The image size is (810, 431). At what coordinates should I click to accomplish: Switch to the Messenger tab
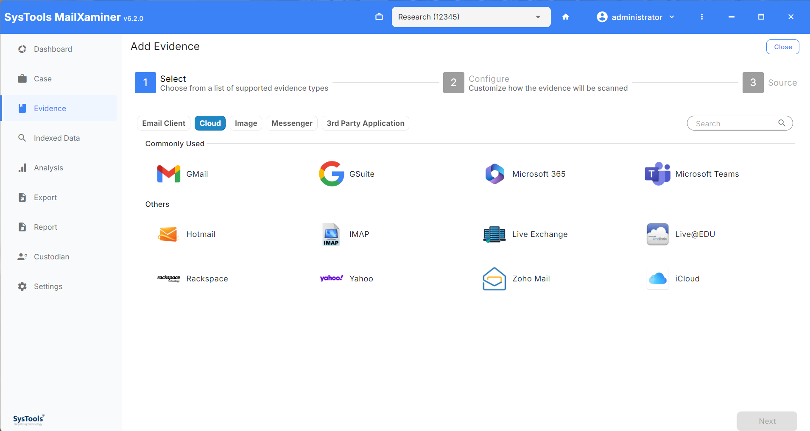pos(292,123)
